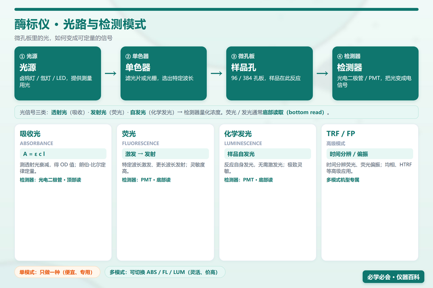Click the text 特定波长激发、更长波长发射；灵敏度高
This screenshot has width=433, height=288.
[x=163, y=168]
